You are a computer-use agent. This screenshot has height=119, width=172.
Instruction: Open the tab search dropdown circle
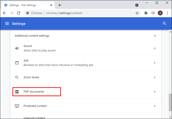137,5
